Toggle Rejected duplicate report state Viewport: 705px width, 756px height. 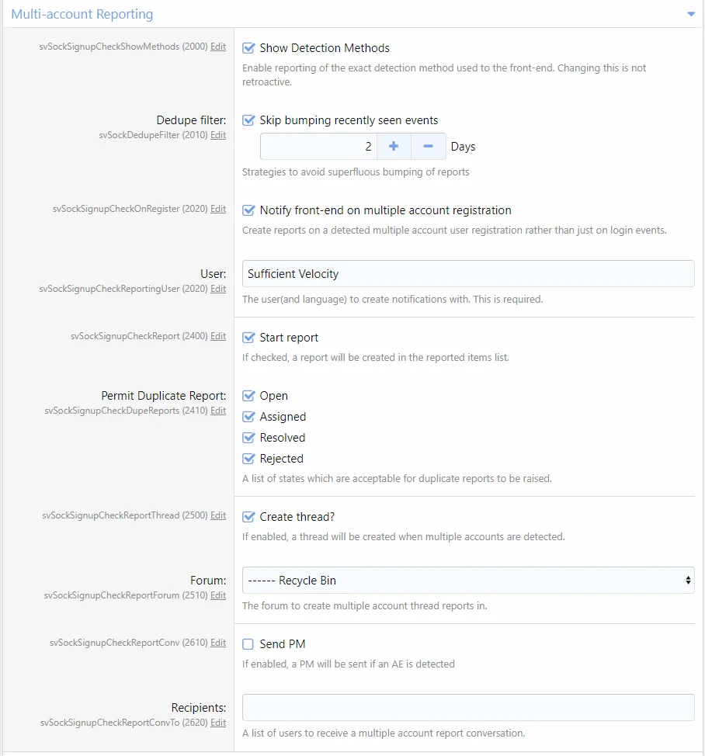tap(249, 459)
